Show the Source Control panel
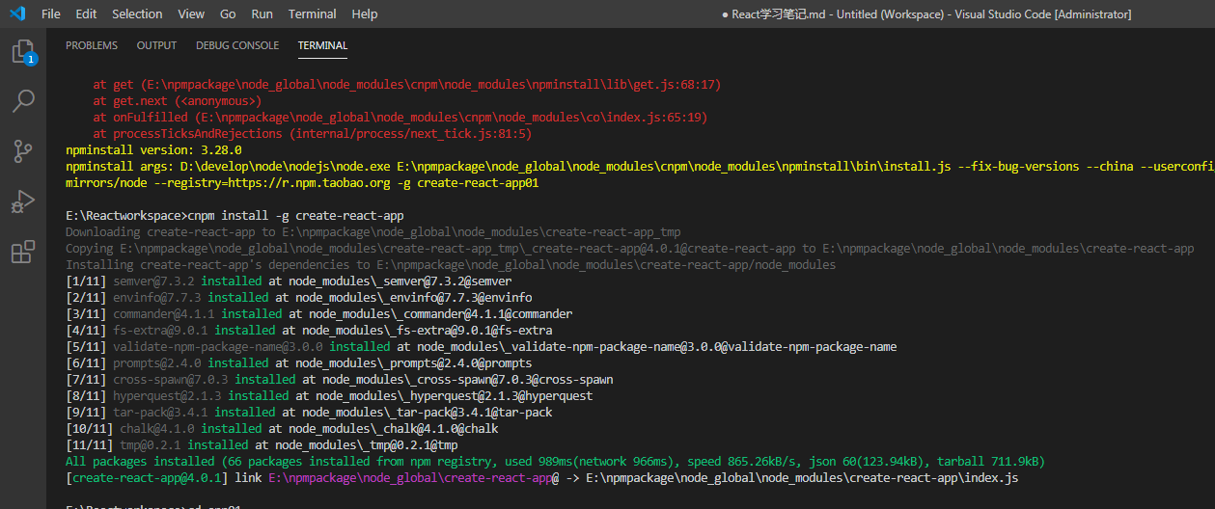1215x509 pixels. coord(22,151)
